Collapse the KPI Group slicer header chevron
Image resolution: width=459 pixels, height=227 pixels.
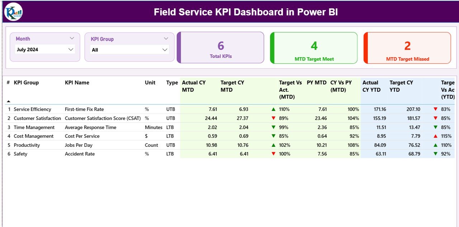(x=166, y=39)
